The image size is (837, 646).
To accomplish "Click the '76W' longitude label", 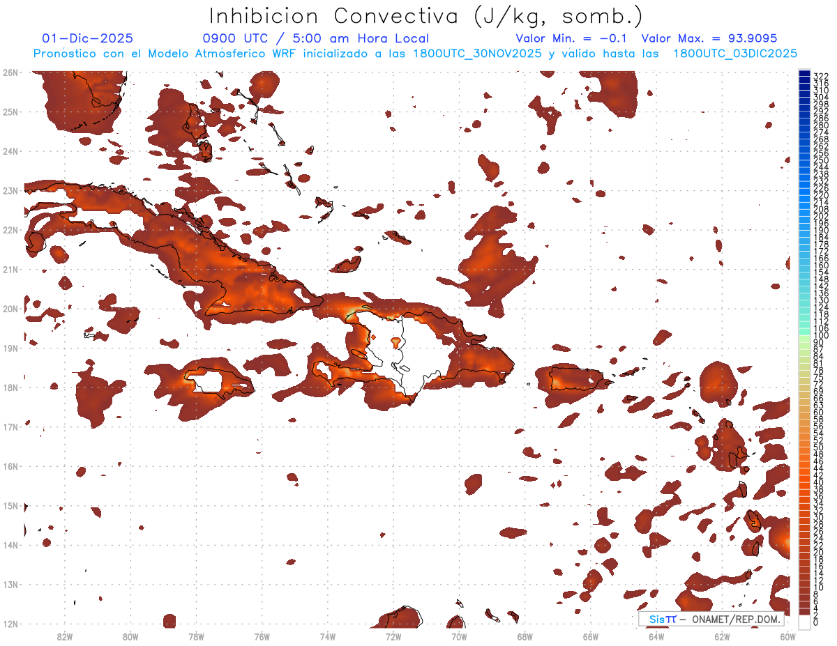I will click(x=262, y=636).
